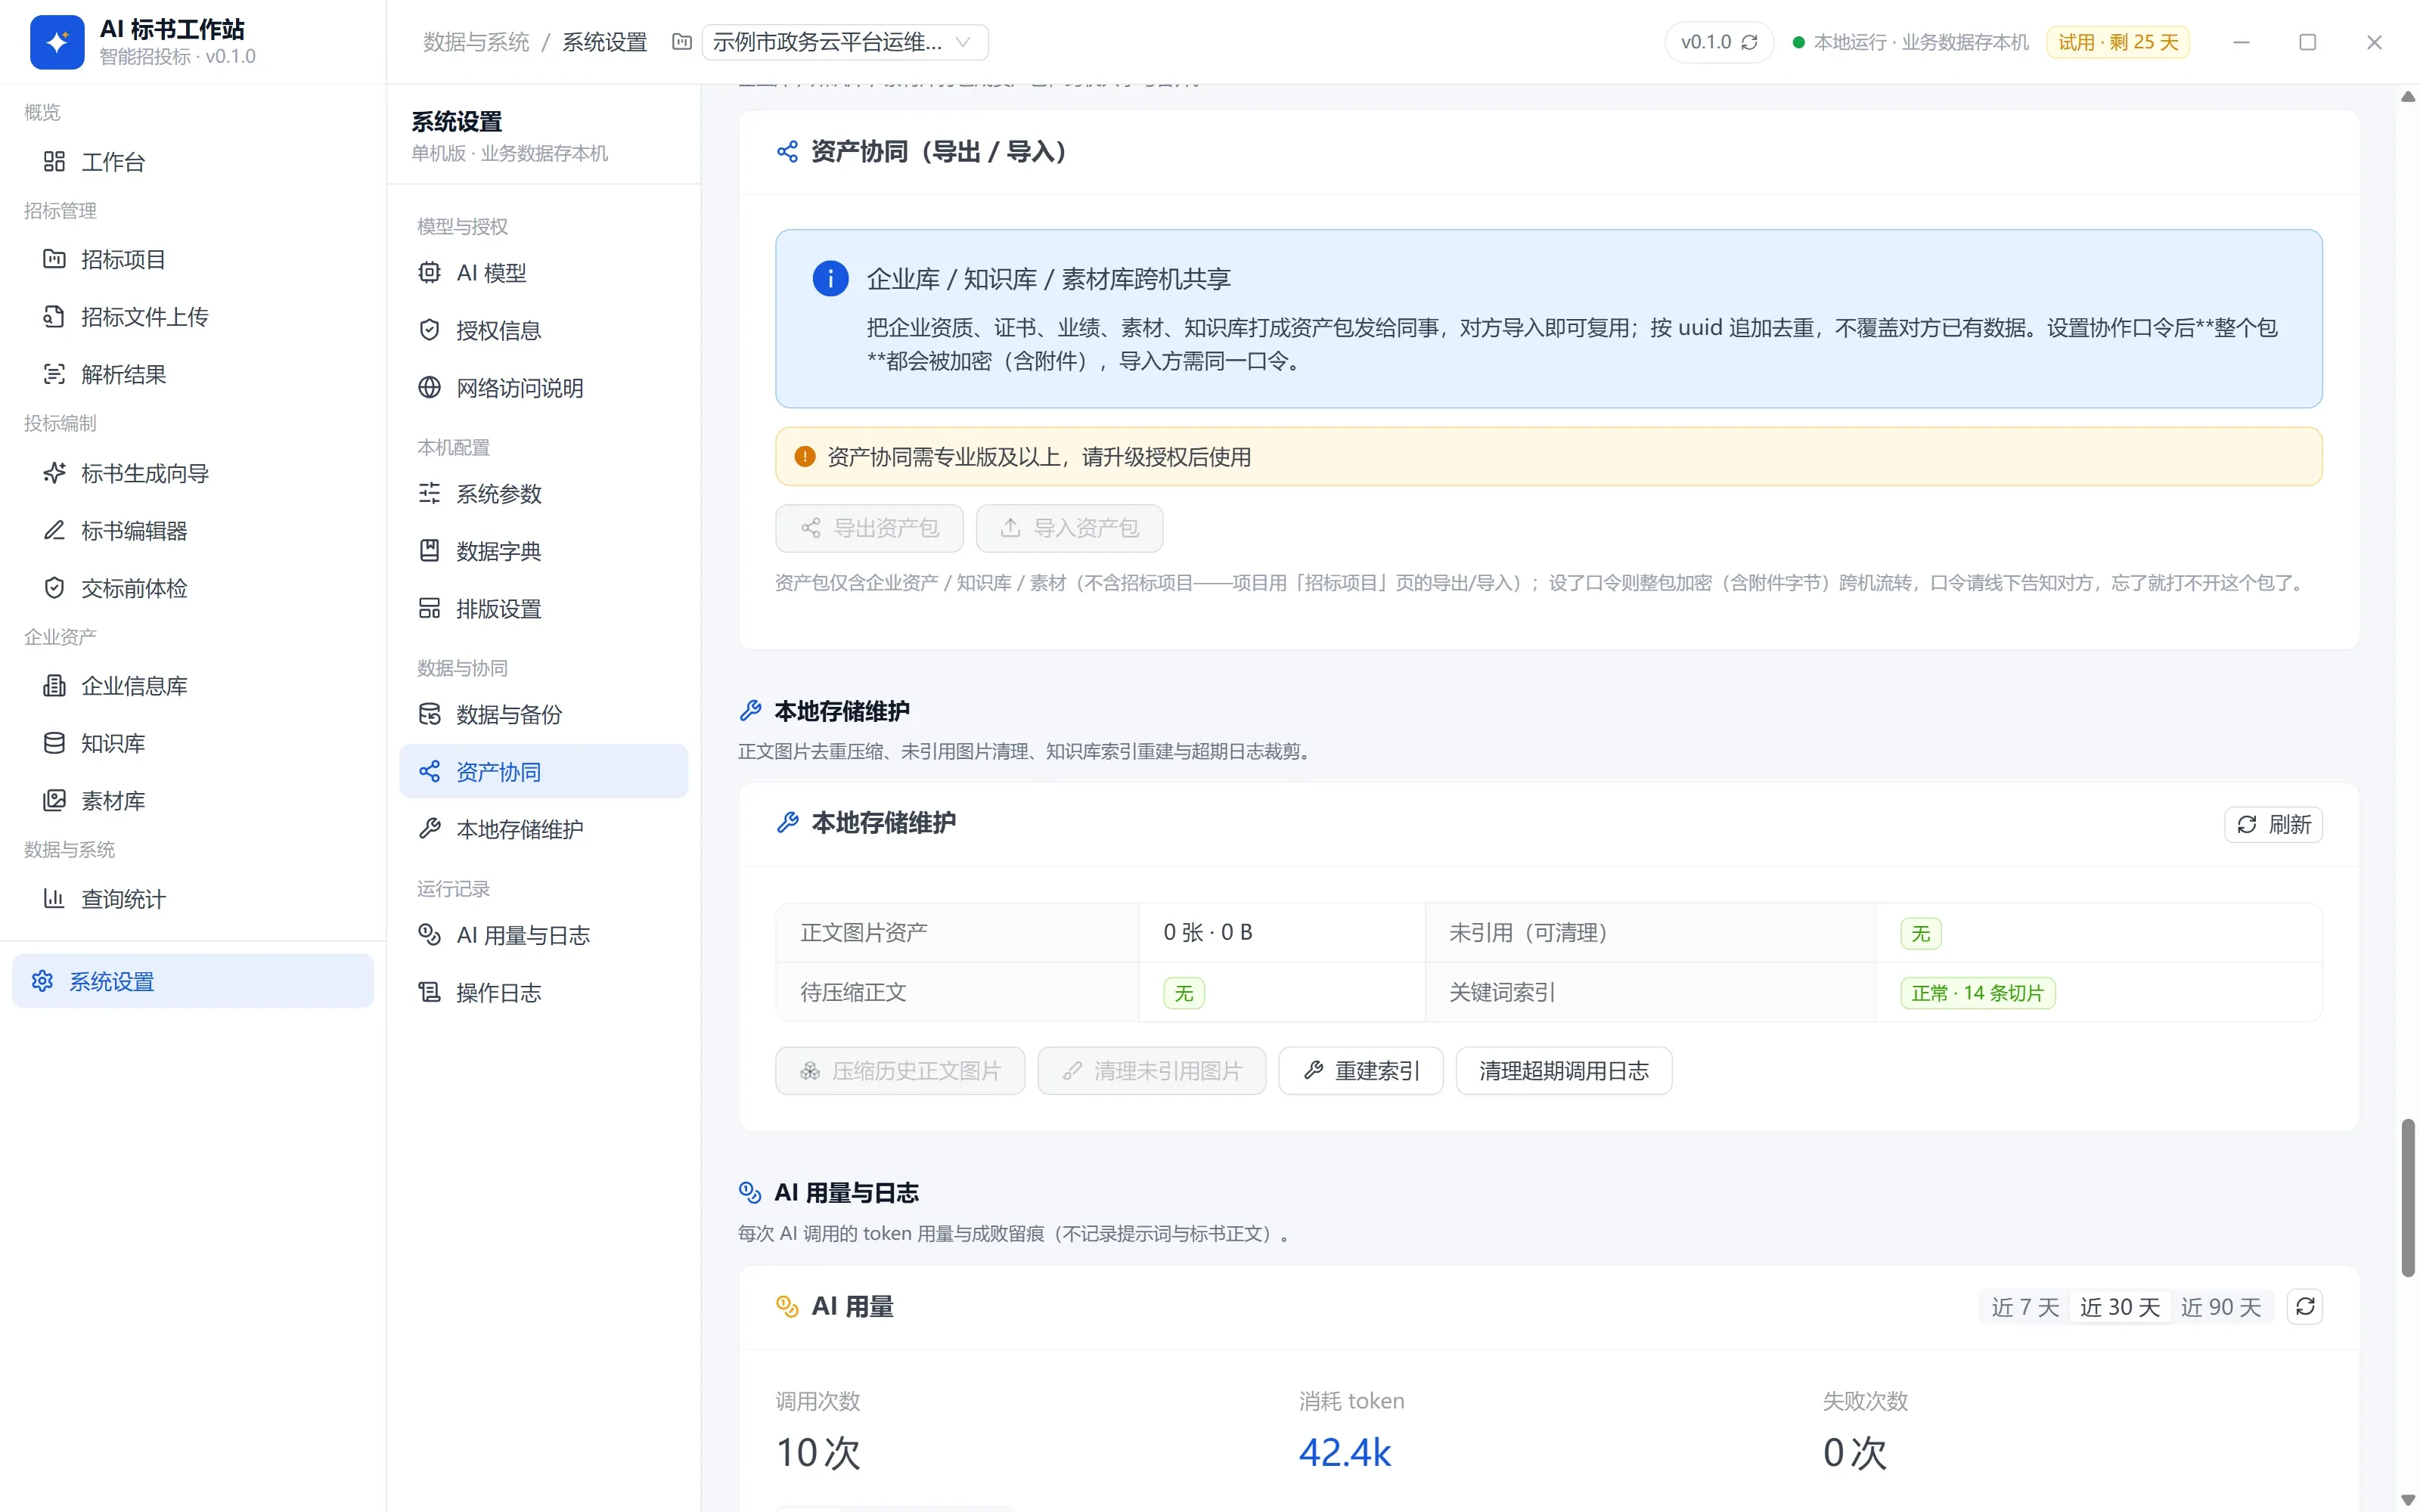Click the 正常 · 14 条切片 status tag

[x=1977, y=993]
